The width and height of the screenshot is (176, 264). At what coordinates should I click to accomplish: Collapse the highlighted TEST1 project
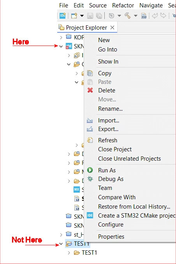click(x=61, y=244)
